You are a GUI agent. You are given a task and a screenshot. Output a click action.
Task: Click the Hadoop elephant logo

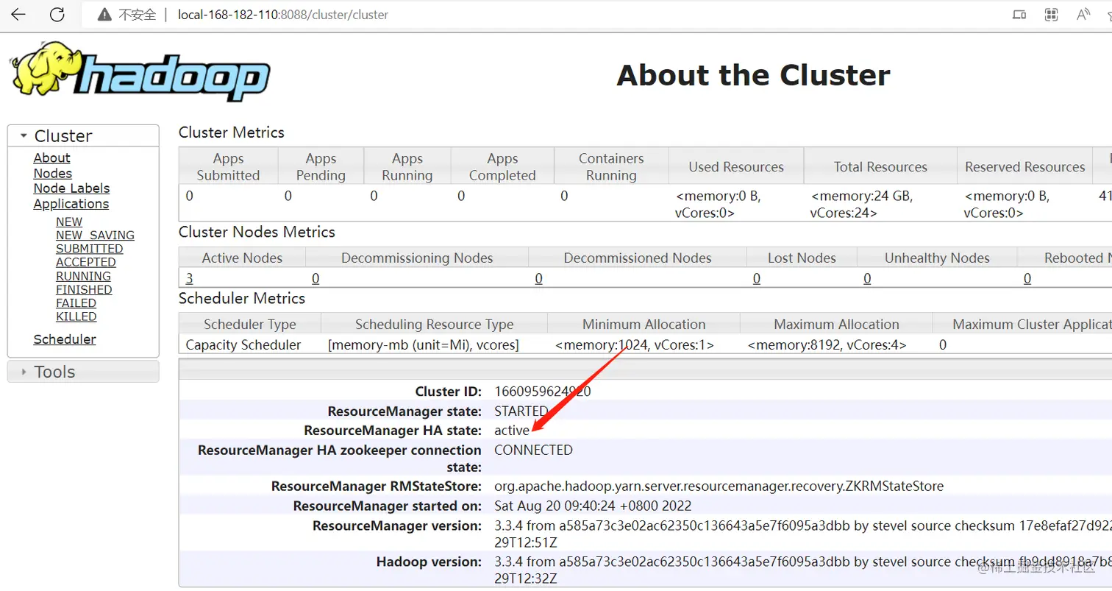[140, 71]
